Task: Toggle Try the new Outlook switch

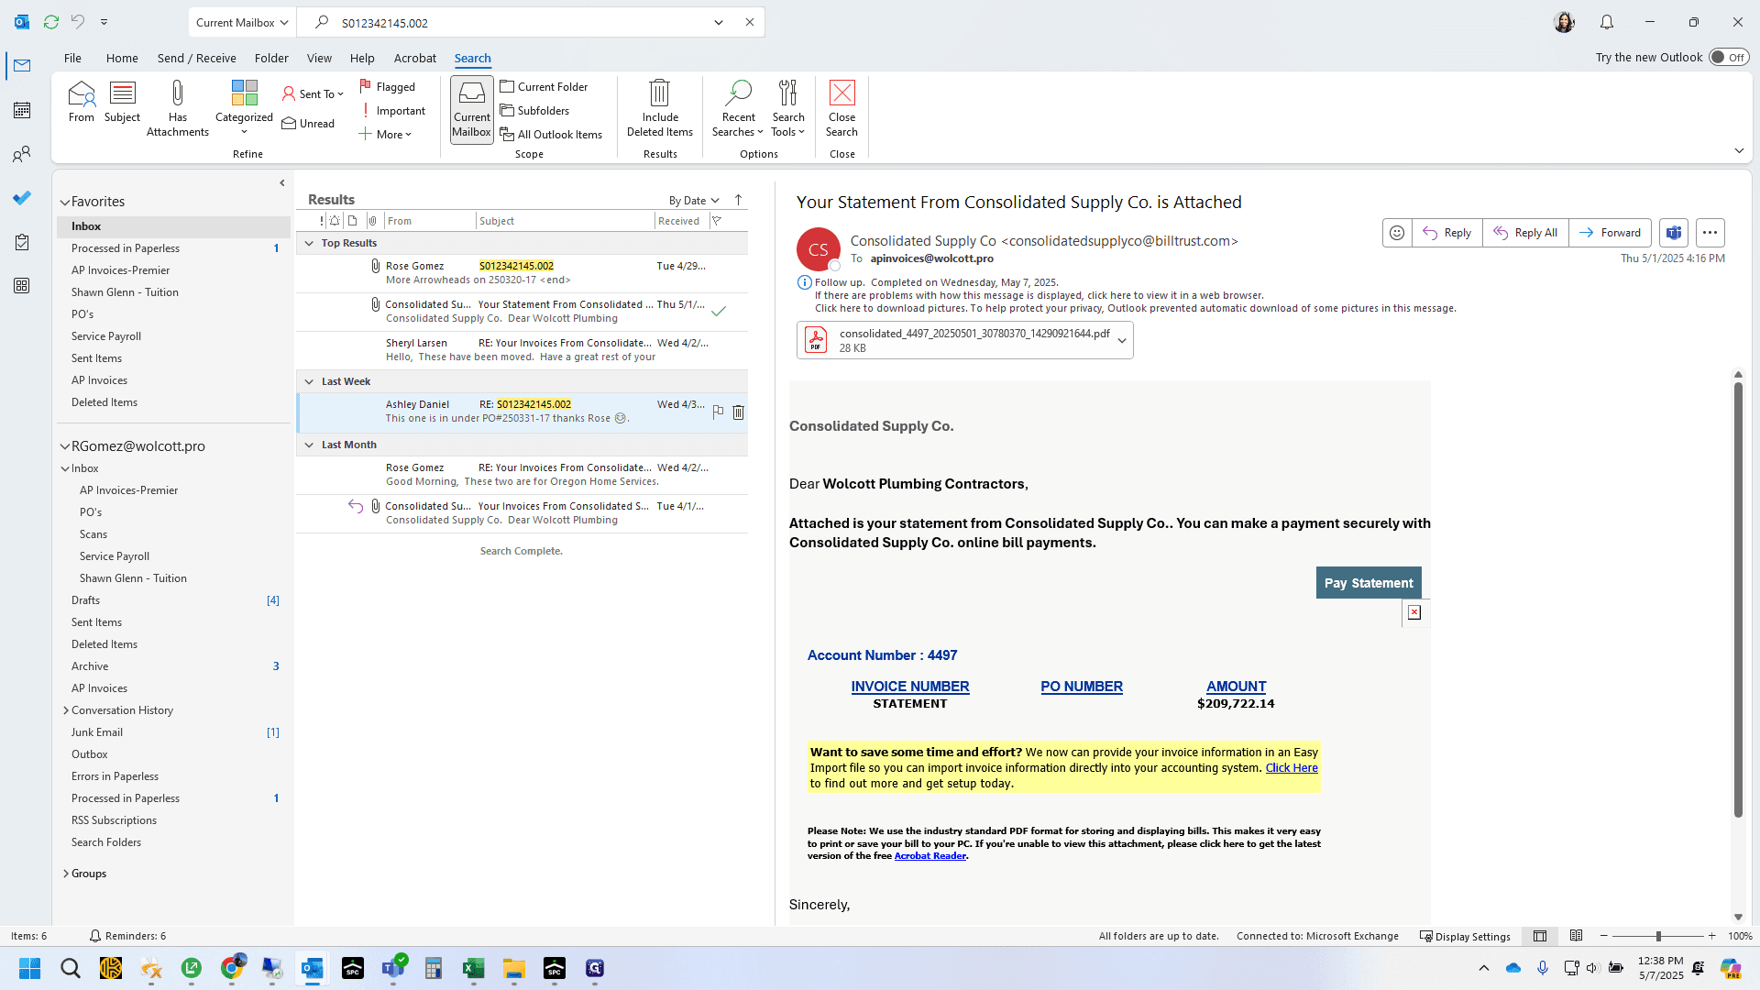Action: click(1729, 58)
